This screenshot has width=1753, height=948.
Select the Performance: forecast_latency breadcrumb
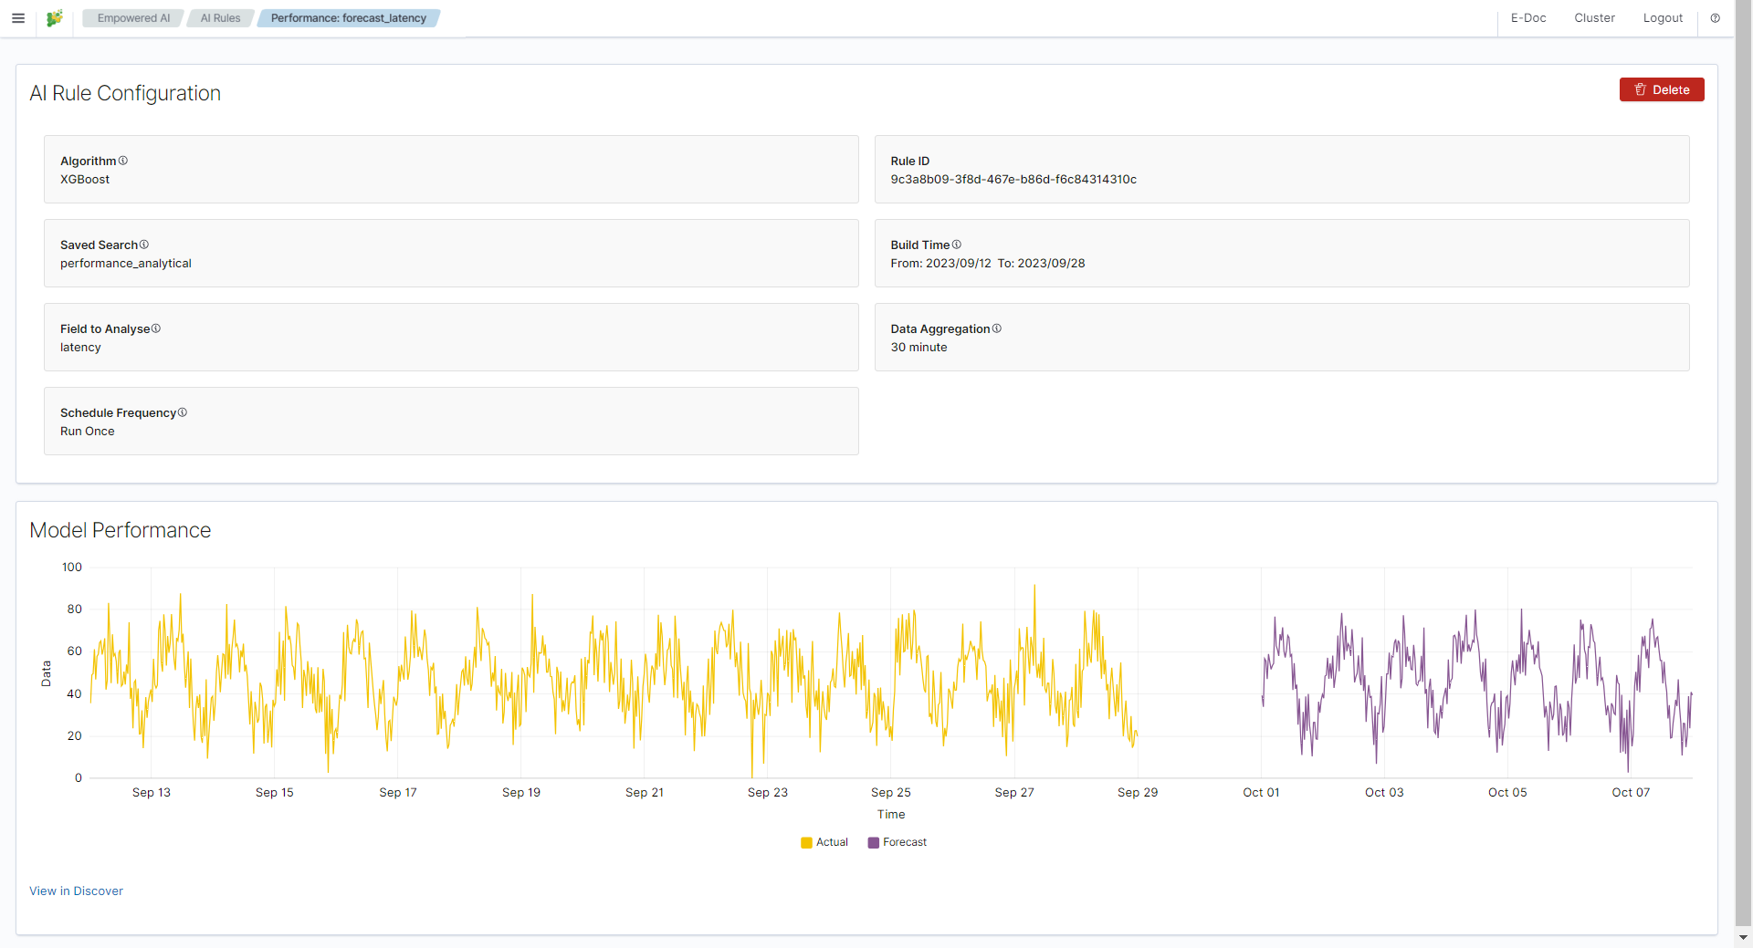click(x=349, y=18)
